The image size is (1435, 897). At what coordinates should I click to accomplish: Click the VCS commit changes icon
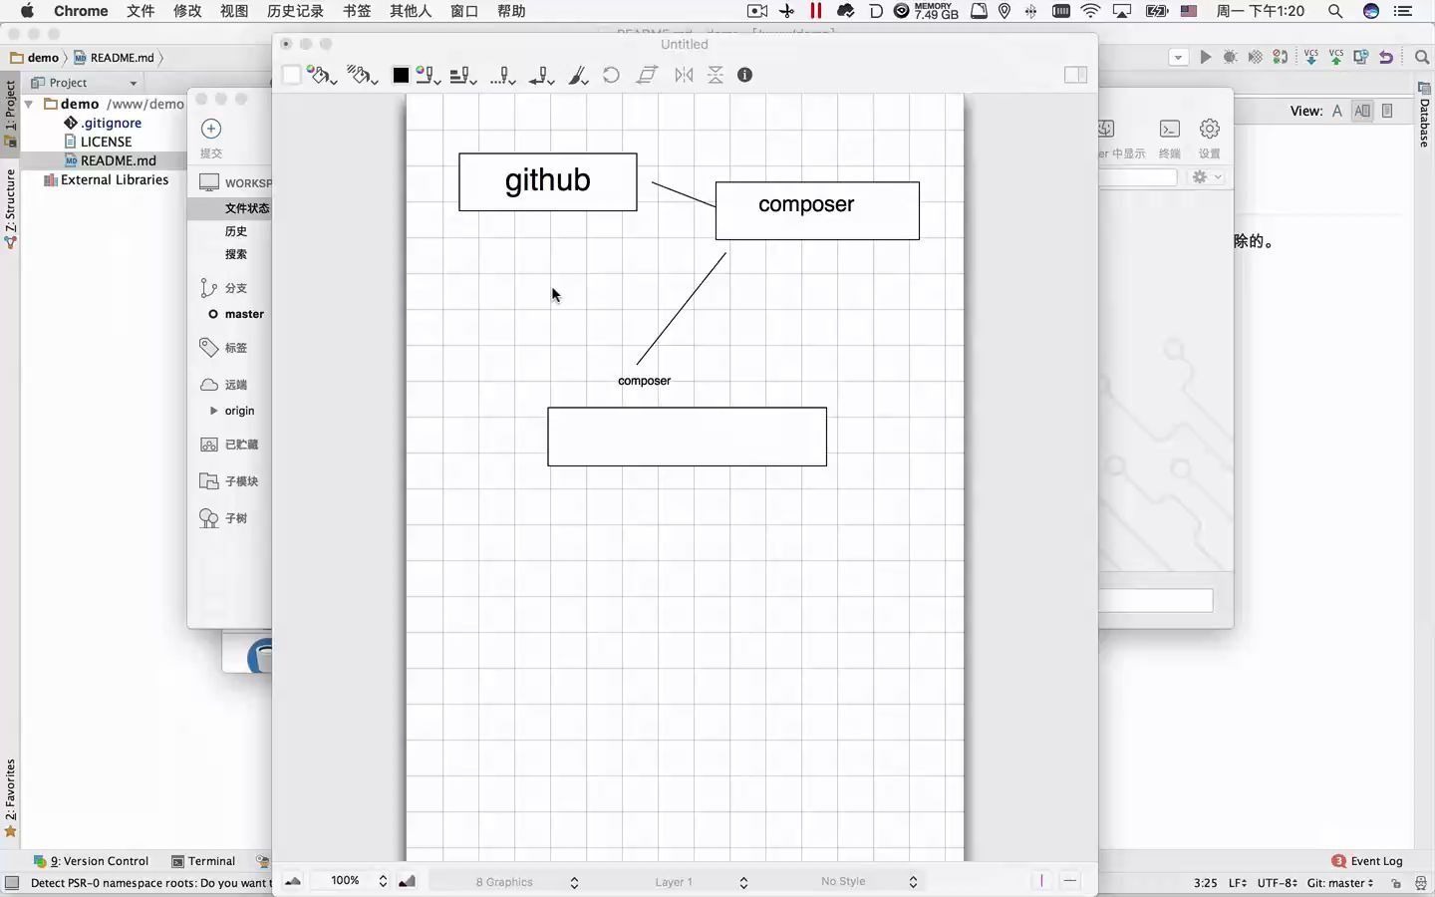coord(1336,57)
